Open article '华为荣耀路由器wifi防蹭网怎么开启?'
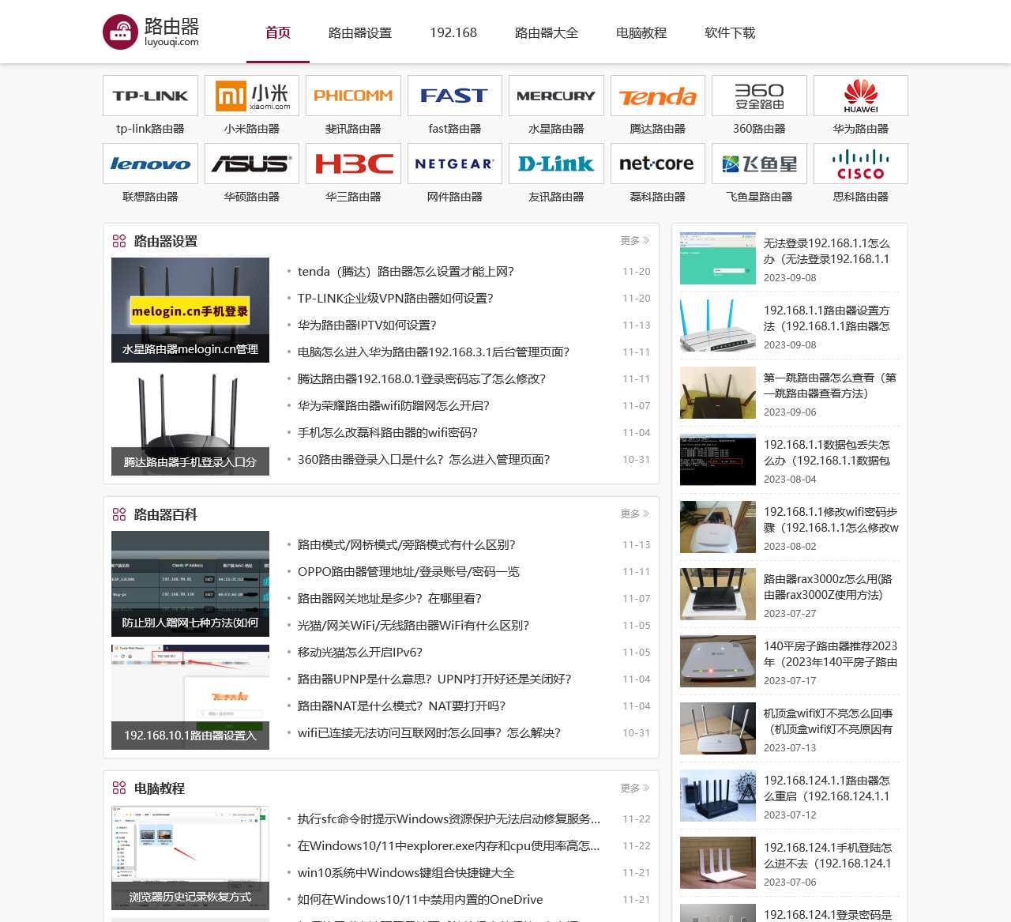 [x=393, y=405]
